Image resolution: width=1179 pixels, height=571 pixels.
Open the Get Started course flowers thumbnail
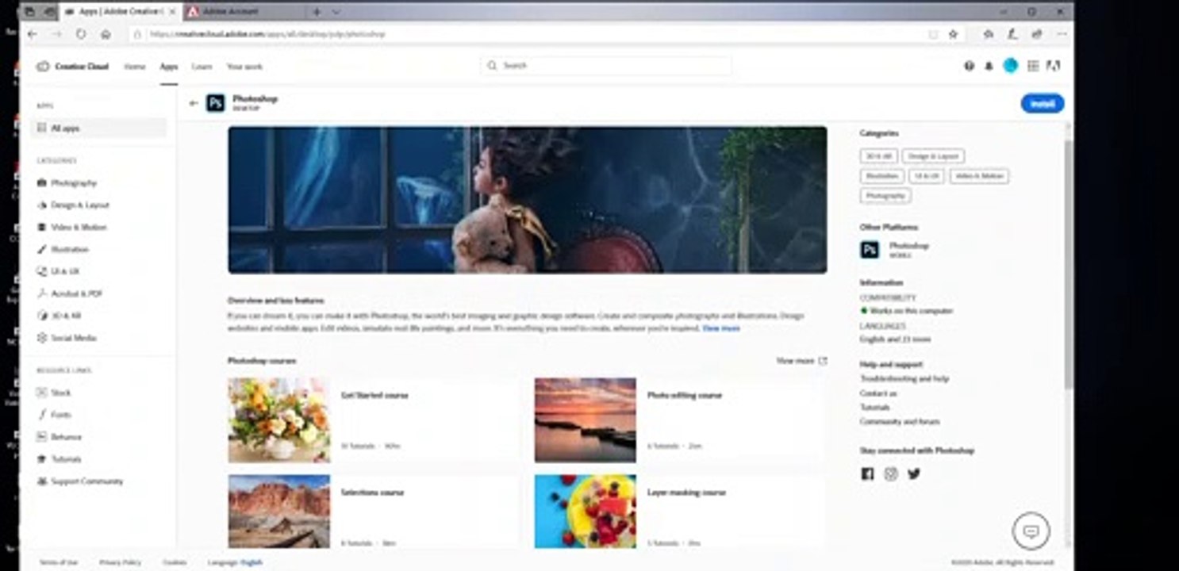pos(279,420)
